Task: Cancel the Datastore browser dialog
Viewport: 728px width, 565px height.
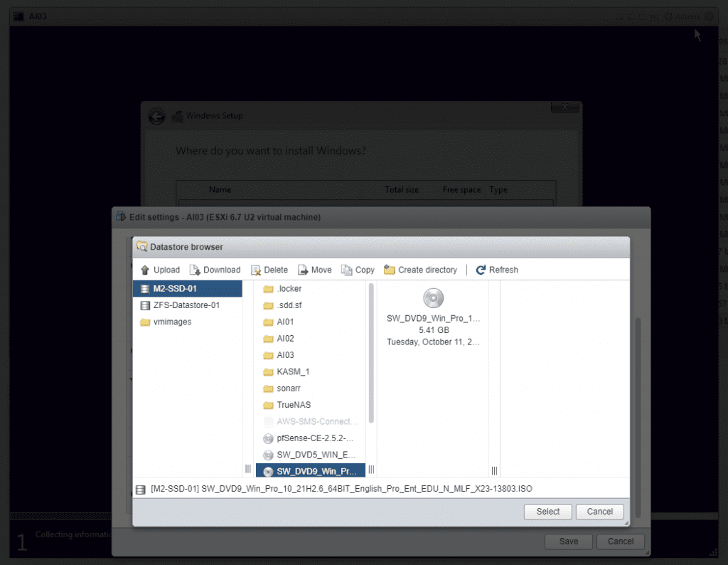Action: point(600,512)
